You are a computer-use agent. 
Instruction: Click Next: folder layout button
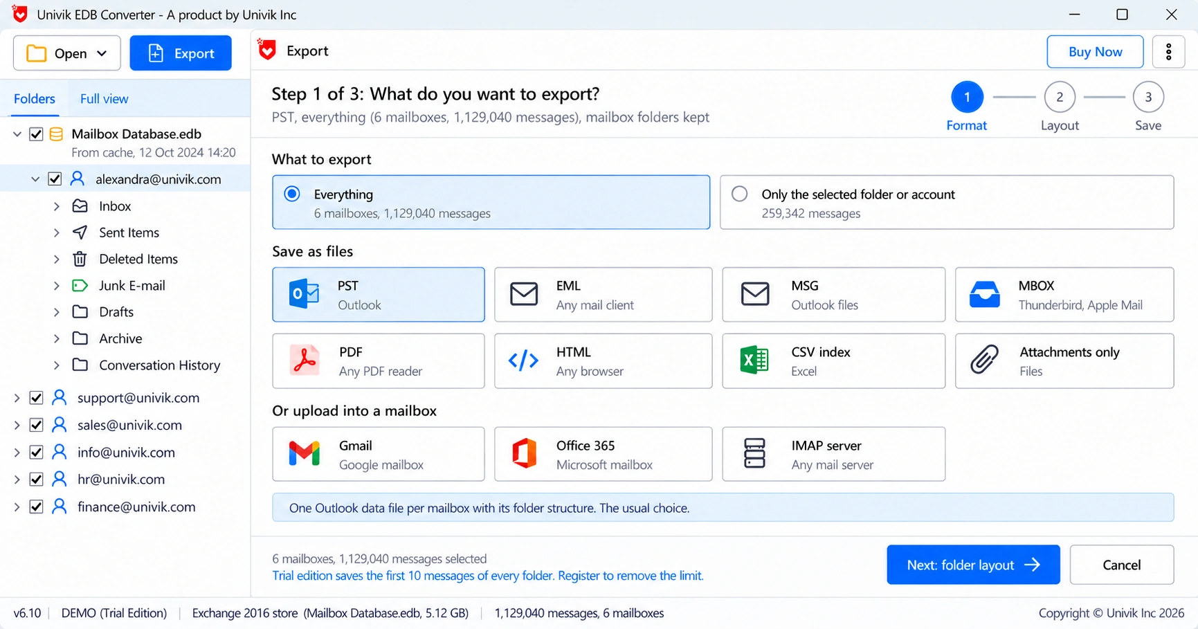pyautogui.click(x=973, y=565)
